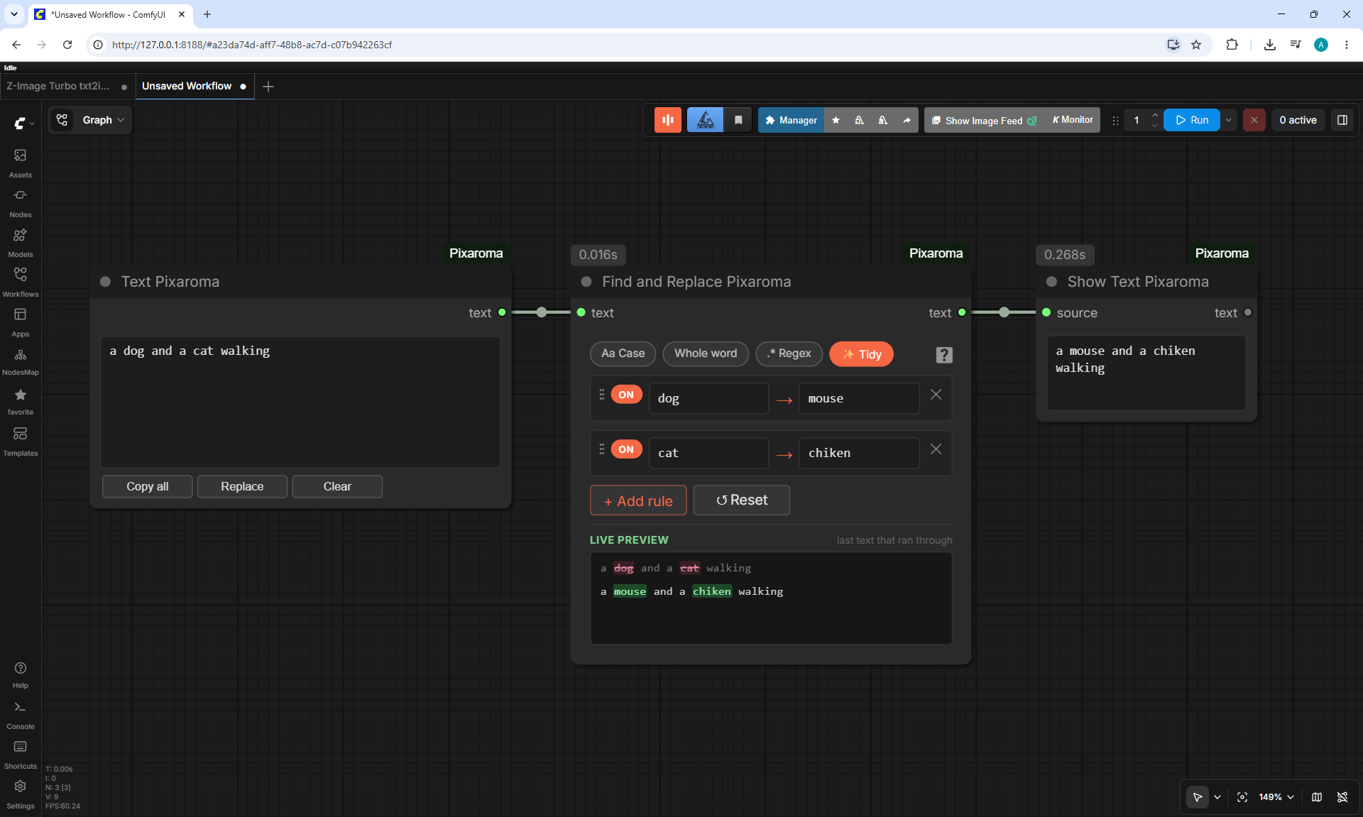
Task: Click the dog find input field
Action: click(x=708, y=398)
